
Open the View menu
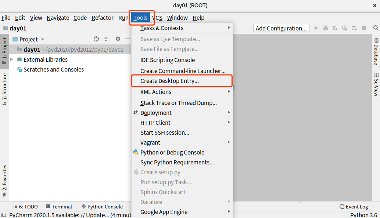click(36, 18)
